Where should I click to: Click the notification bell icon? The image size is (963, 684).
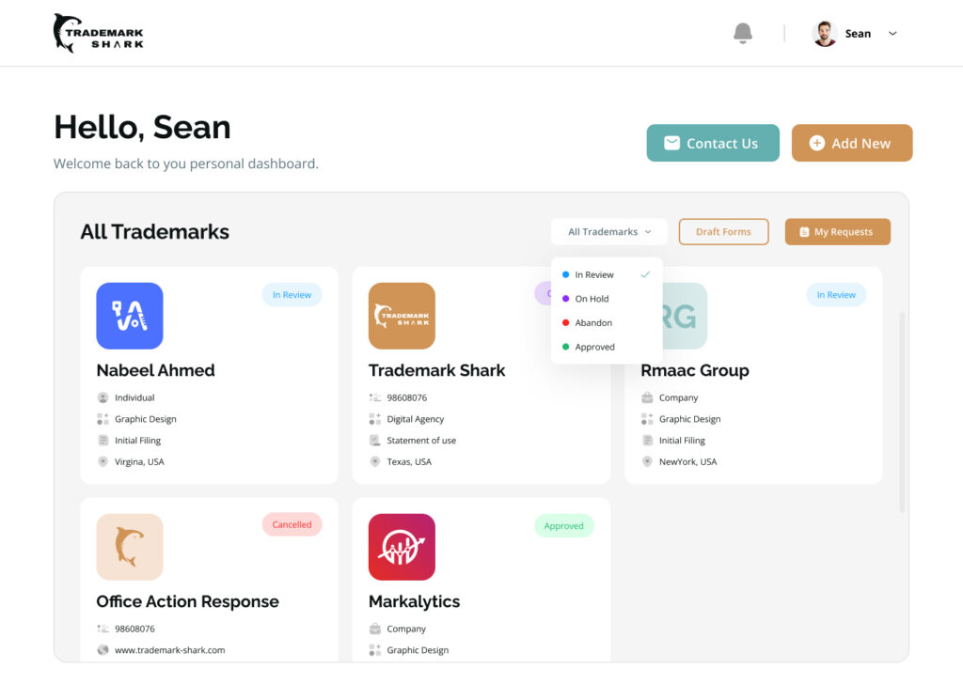tap(743, 34)
